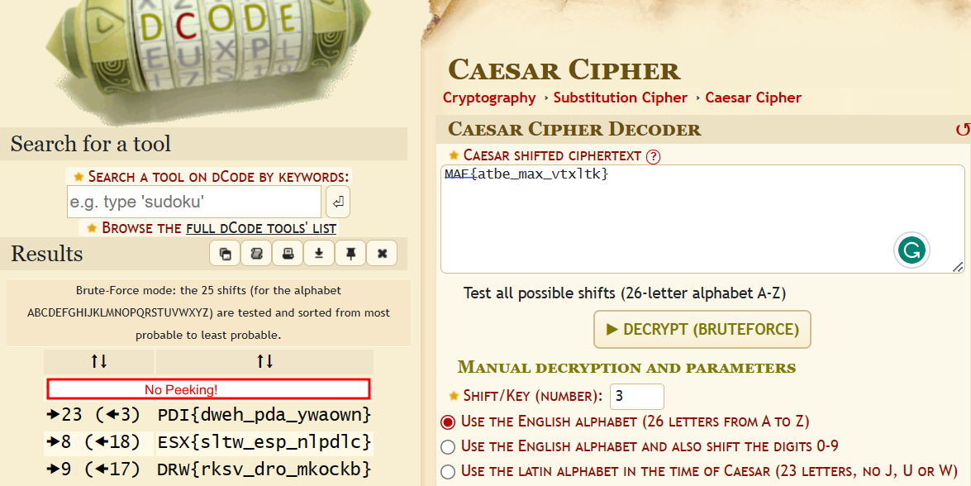Click the tool search keyword field
Viewport: 971px width, 486px height.
[x=194, y=202]
